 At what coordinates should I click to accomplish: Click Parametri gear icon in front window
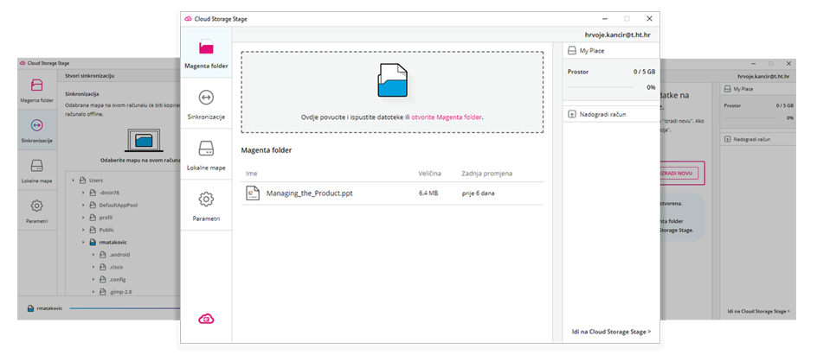tap(206, 199)
